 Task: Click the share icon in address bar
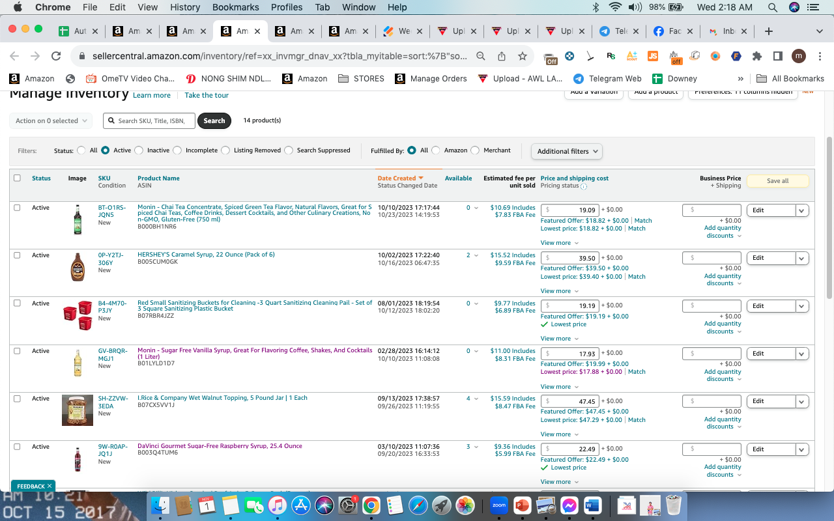pyautogui.click(x=502, y=56)
